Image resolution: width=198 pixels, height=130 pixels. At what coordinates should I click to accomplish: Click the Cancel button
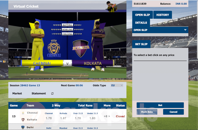[173, 112]
